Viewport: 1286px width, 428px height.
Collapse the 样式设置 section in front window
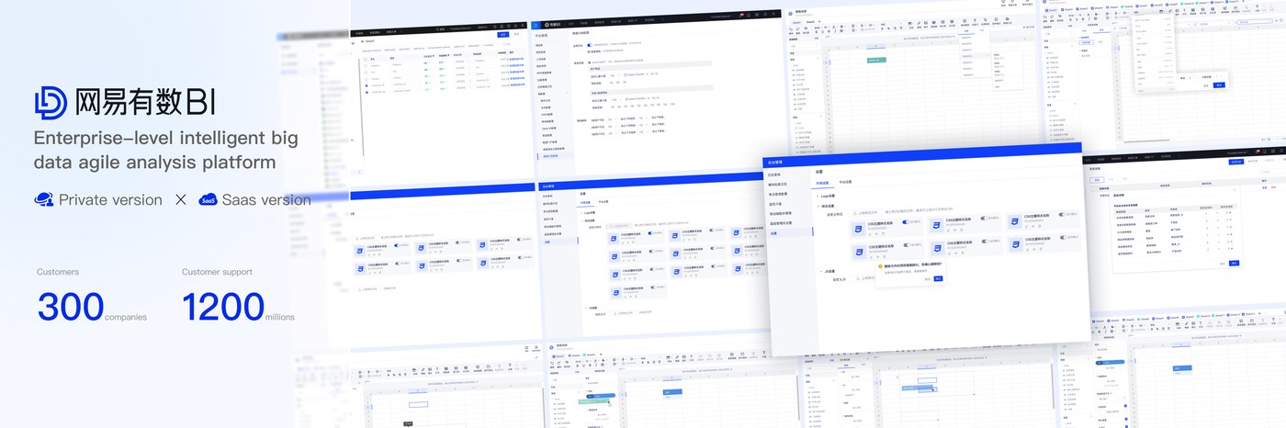pos(818,206)
